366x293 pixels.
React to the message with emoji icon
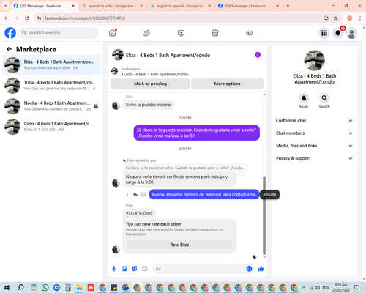143,195
